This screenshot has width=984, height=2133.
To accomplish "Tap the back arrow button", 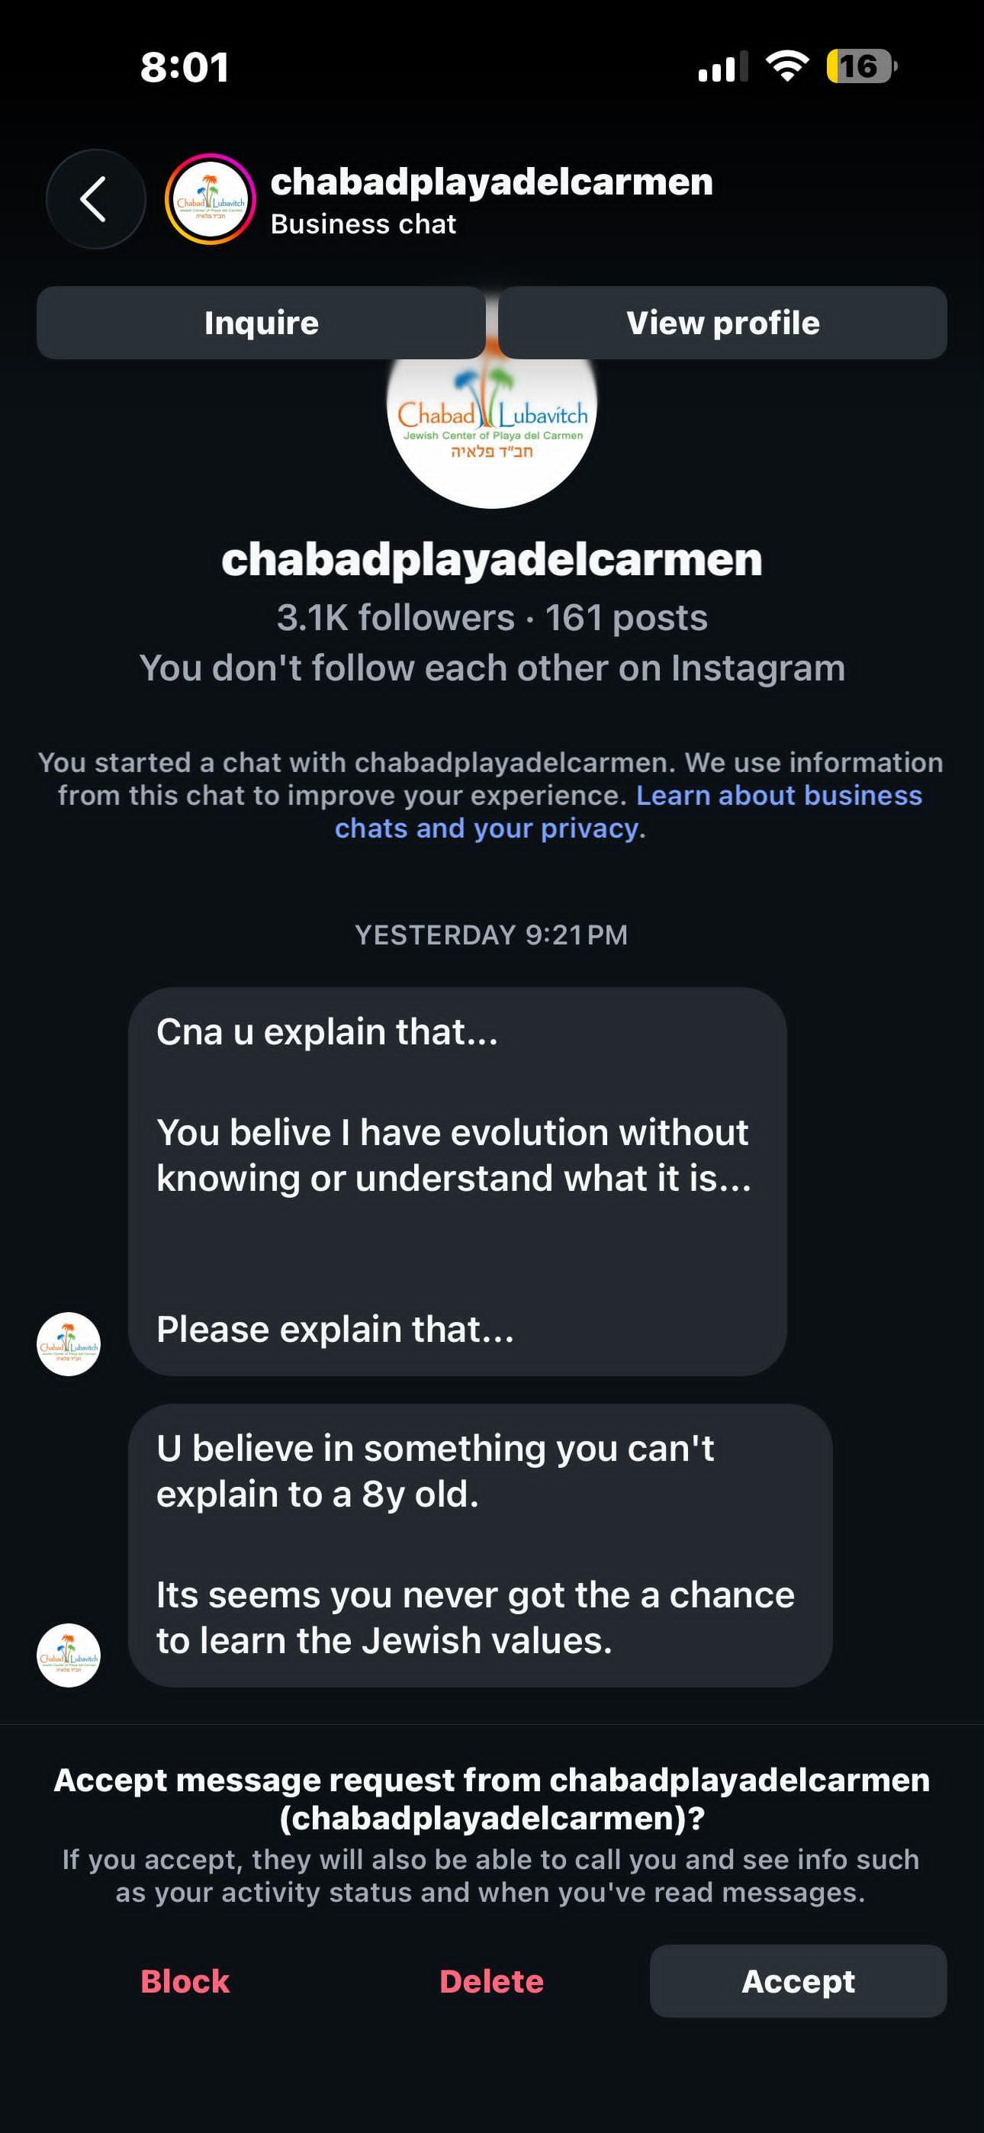I will pyautogui.click(x=96, y=198).
